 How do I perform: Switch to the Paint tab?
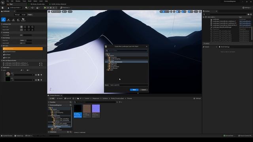click(30, 15)
